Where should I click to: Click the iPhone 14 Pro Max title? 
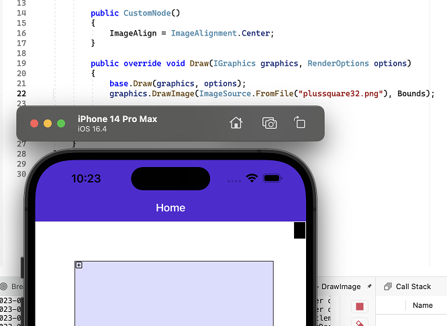tap(117, 119)
